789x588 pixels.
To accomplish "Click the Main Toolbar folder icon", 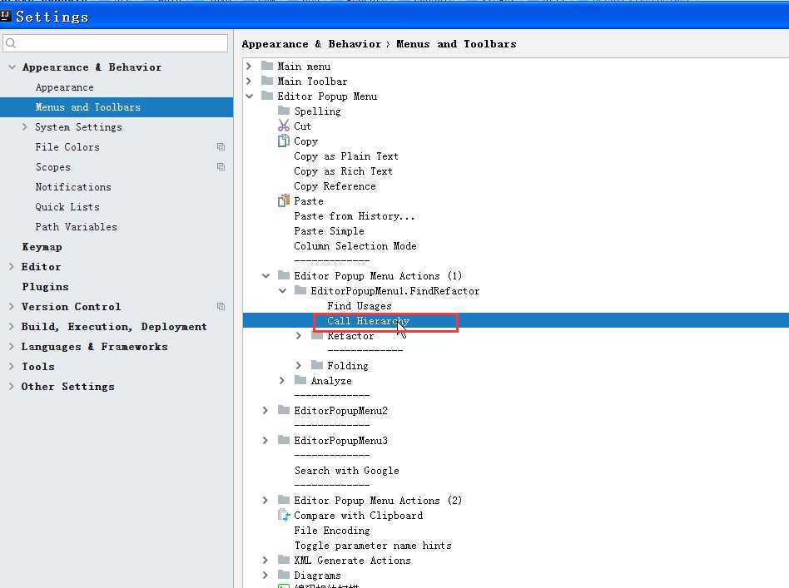I will tap(267, 81).
